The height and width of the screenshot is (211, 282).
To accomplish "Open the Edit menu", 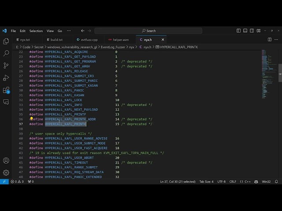I will (22, 31).
